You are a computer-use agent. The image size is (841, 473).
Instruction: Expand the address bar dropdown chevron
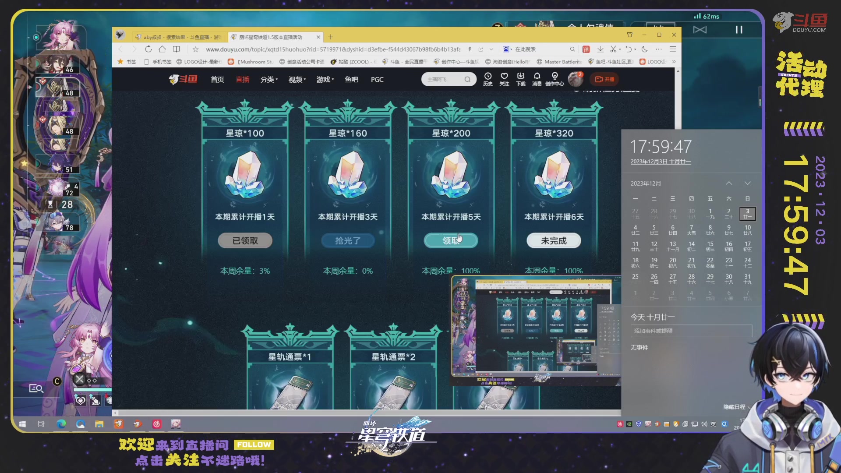[491, 49]
